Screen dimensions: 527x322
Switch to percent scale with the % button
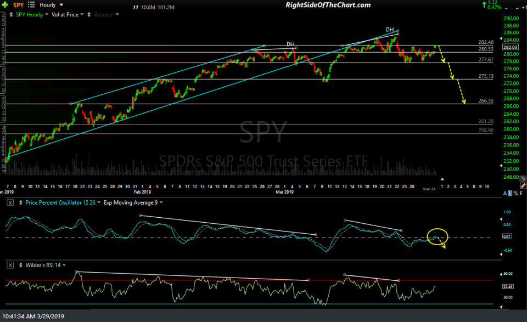[x=515, y=193]
